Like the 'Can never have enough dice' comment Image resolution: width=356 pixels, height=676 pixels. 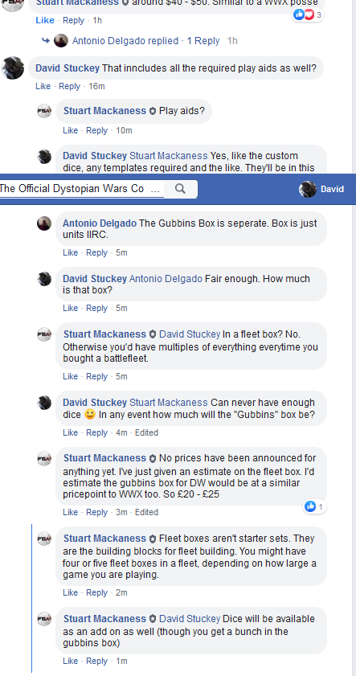coord(70,432)
